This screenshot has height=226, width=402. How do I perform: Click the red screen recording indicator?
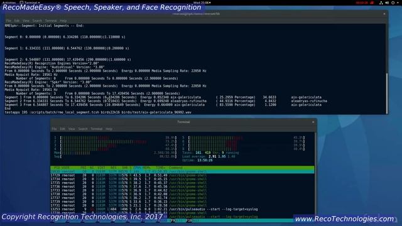[x=364, y=3]
